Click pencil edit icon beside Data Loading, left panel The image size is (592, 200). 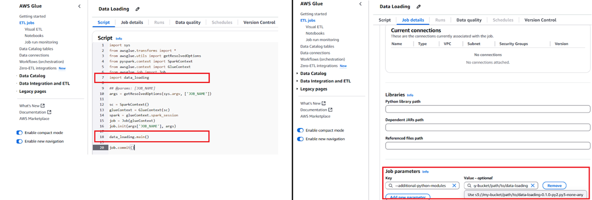[137, 9]
